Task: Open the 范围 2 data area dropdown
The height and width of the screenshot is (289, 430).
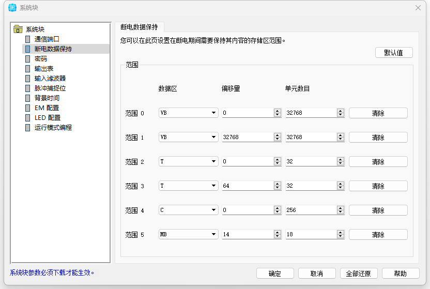Action: point(213,162)
